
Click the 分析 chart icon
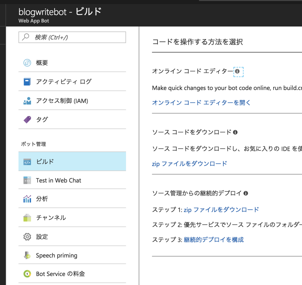[x=27, y=199]
